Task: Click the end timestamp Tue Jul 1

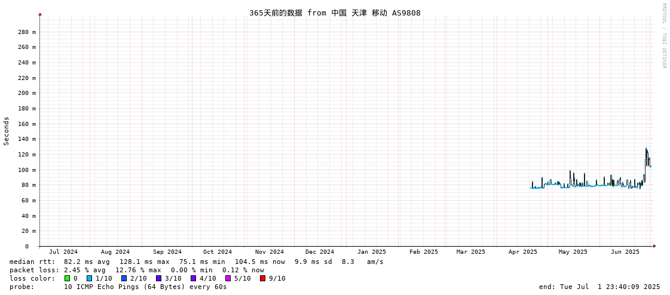Action: 600,287
